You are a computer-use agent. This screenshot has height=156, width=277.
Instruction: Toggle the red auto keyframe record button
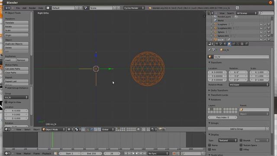[174, 153]
